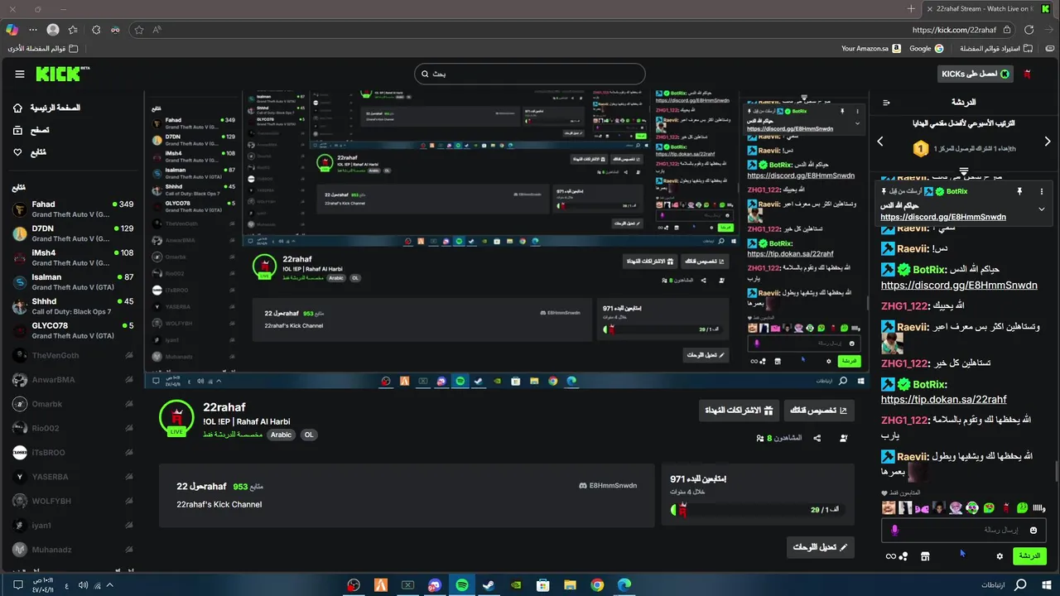The height and width of the screenshot is (596, 1060).
Task: Open the Google bookmark in favorites bar
Action: 926,49
